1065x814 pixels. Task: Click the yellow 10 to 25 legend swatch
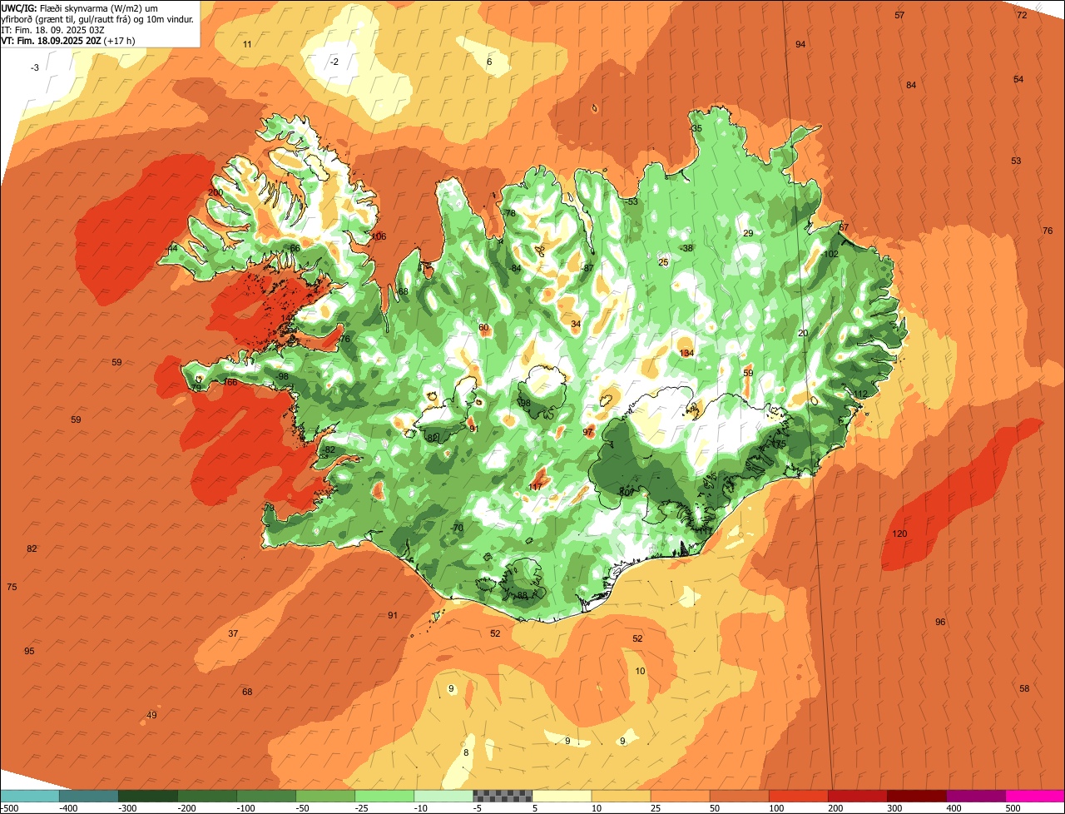pyautogui.click(x=621, y=796)
